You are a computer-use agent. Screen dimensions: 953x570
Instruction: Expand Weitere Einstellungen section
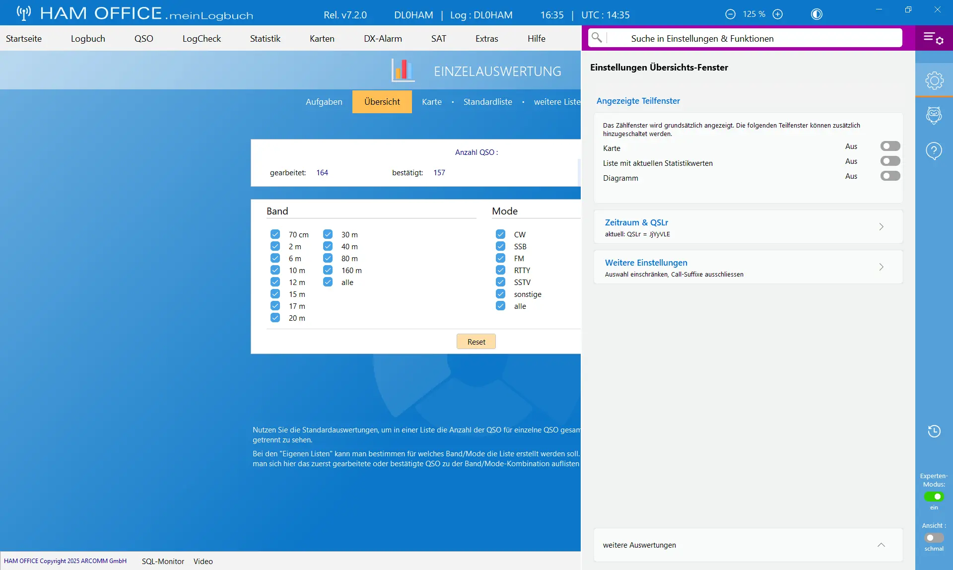[748, 267]
